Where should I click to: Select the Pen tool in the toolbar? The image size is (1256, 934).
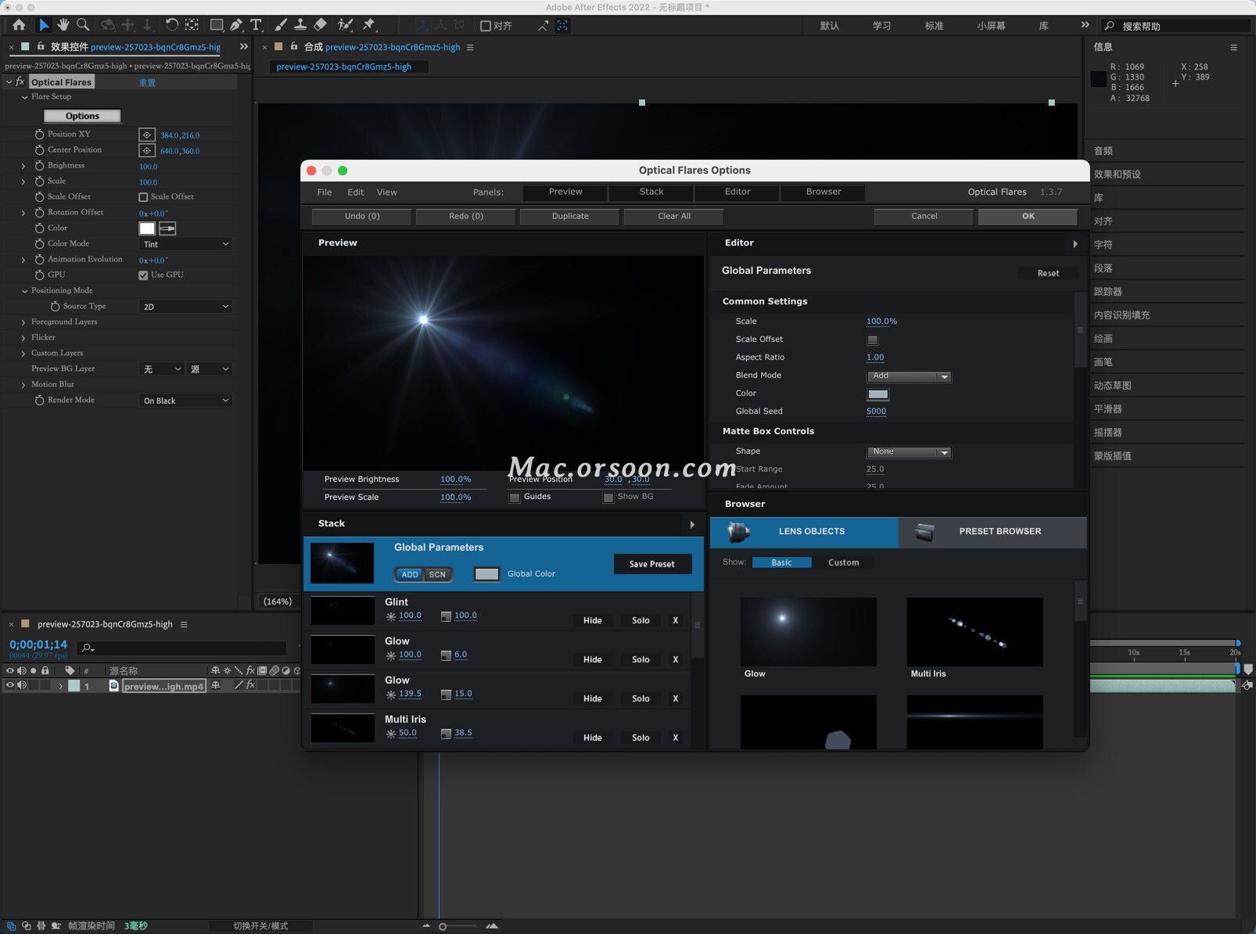pyautogui.click(x=235, y=25)
